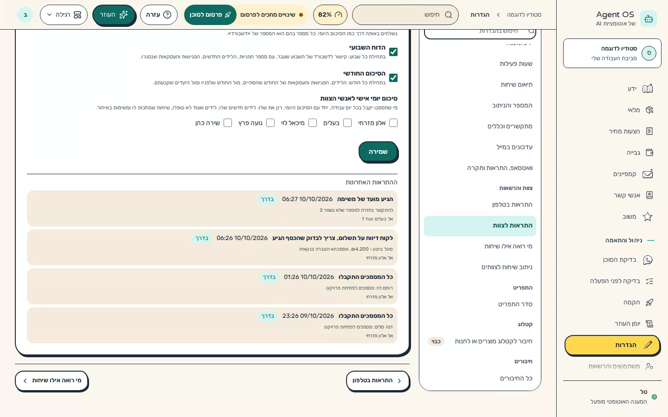Open the בדיקה לפני הפעלה checklist icon
This screenshot has width=668, height=417.
pyautogui.click(x=649, y=281)
